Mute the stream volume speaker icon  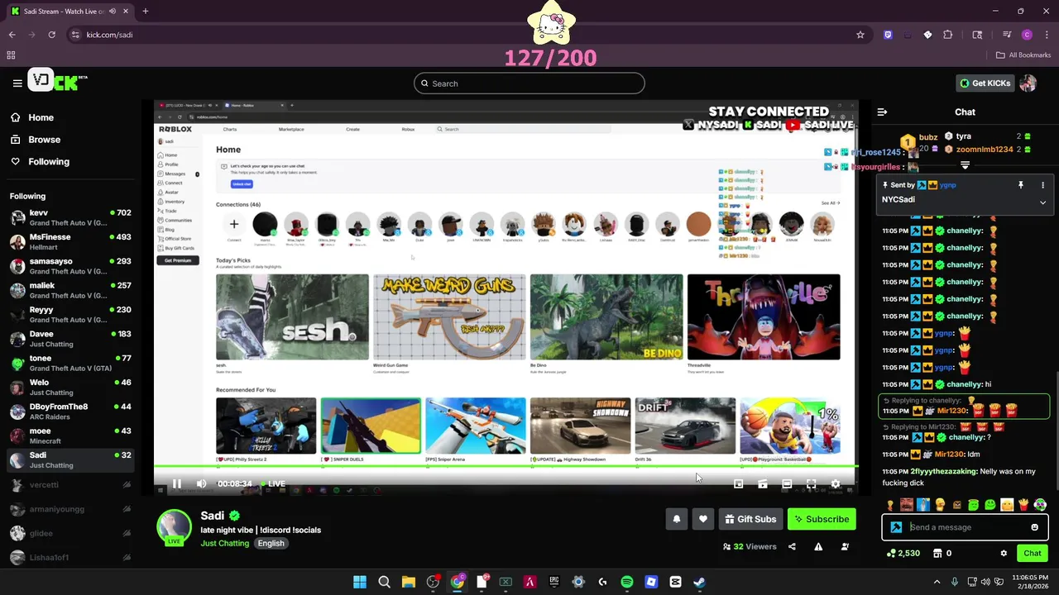tap(201, 483)
